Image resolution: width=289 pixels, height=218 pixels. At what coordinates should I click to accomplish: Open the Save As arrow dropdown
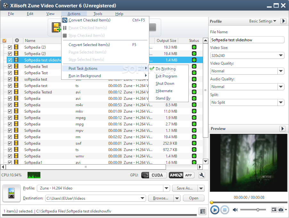pyautogui.click(x=201, y=188)
